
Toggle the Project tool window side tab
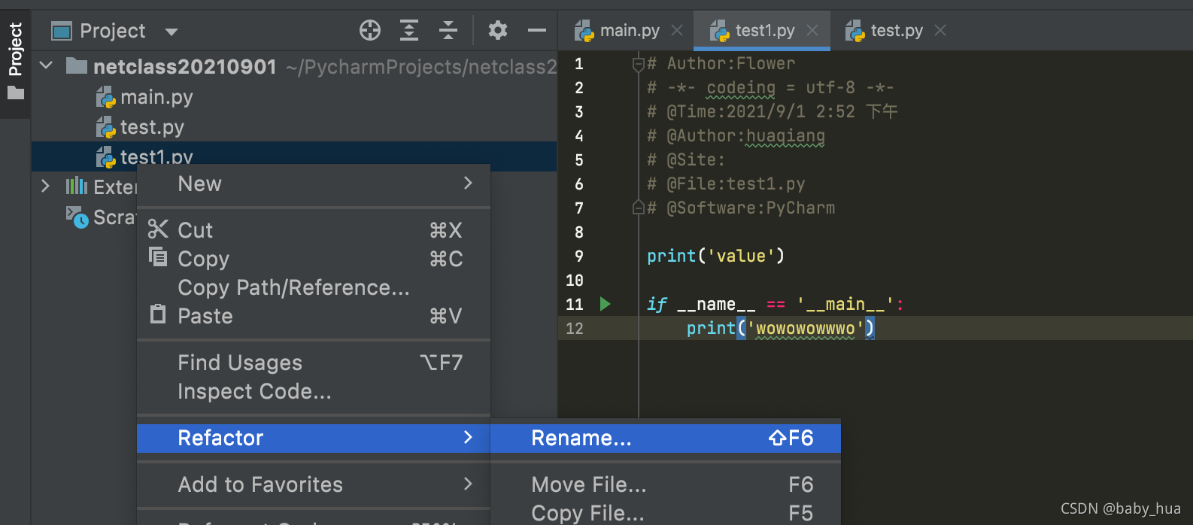15,60
